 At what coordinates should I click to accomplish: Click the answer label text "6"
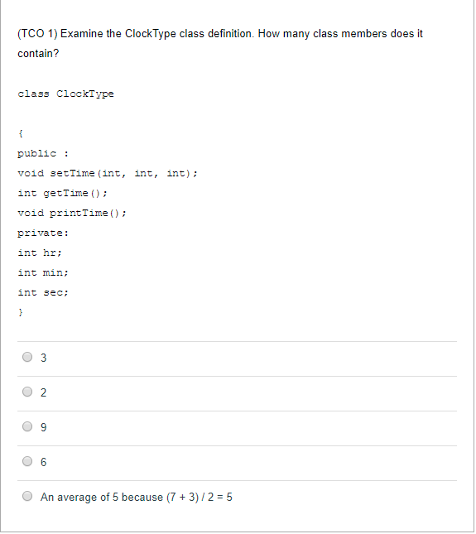pos(43,462)
